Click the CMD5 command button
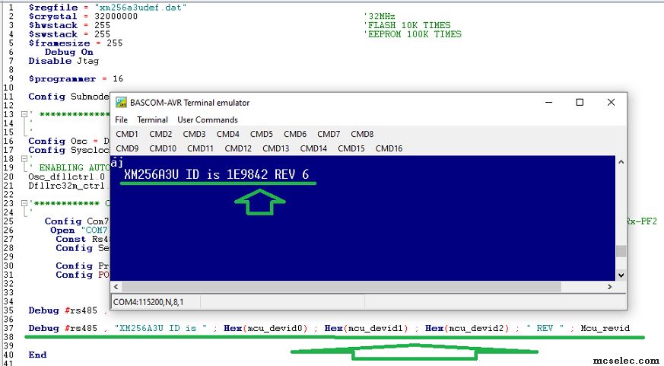Screen dimensions: 664x366 (x=262, y=134)
